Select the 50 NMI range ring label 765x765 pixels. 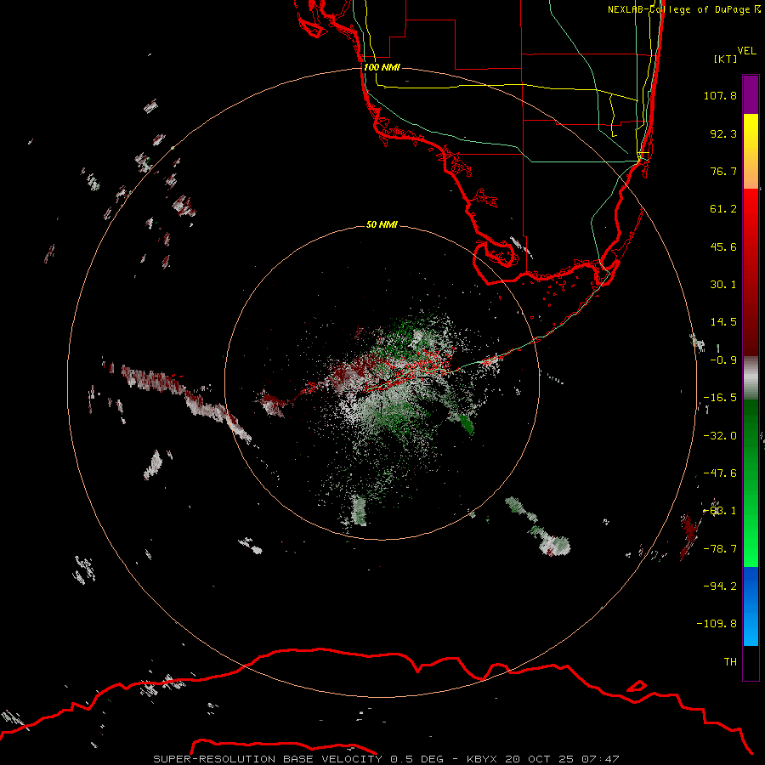[x=382, y=224]
